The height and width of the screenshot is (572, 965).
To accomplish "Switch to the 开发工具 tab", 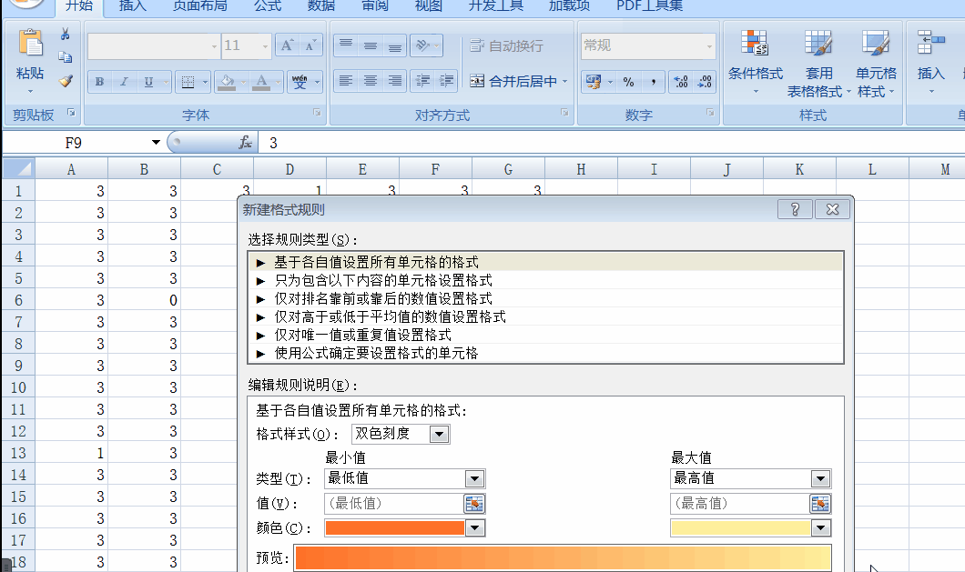I will pyautogui.click(x=495, y=6).
